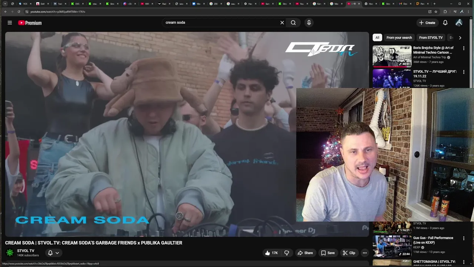Select the 'From STVOL TV' chip

[x=431, y=37]
